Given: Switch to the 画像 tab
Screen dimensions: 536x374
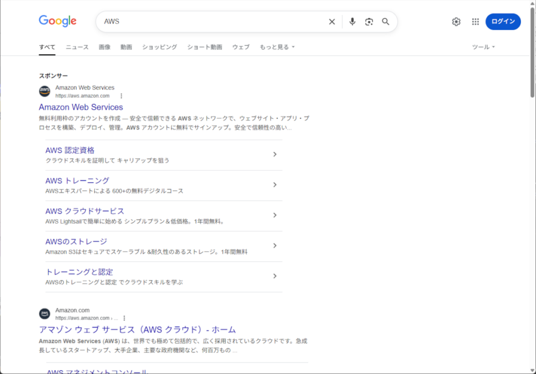Looking at the screenshot, I should click(105, 47).
